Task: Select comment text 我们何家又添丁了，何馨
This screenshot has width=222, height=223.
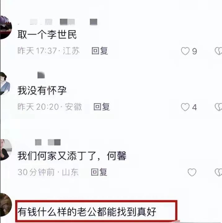Action: click(x=72, y=156)
